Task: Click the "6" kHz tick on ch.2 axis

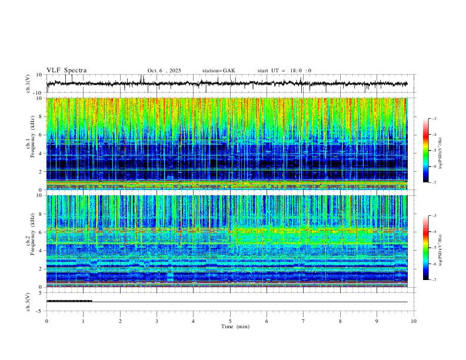Action: click(x=41, y=232)
